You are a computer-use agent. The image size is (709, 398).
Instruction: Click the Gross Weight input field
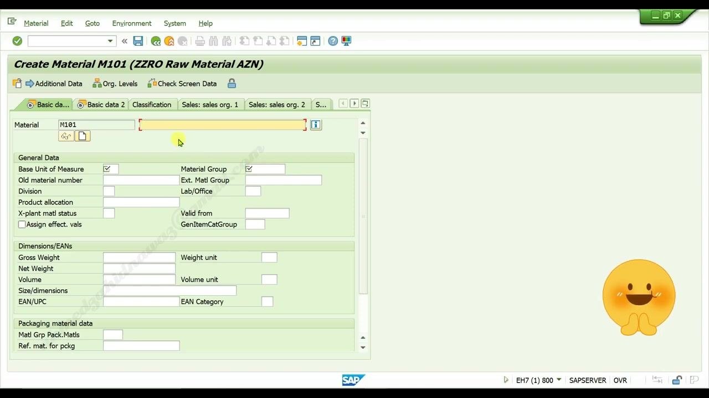[139, 258]
